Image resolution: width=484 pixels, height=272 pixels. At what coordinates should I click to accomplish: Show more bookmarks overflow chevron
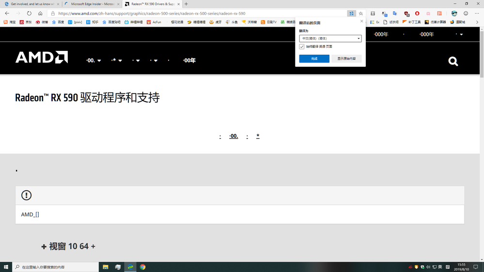(477, 22)
